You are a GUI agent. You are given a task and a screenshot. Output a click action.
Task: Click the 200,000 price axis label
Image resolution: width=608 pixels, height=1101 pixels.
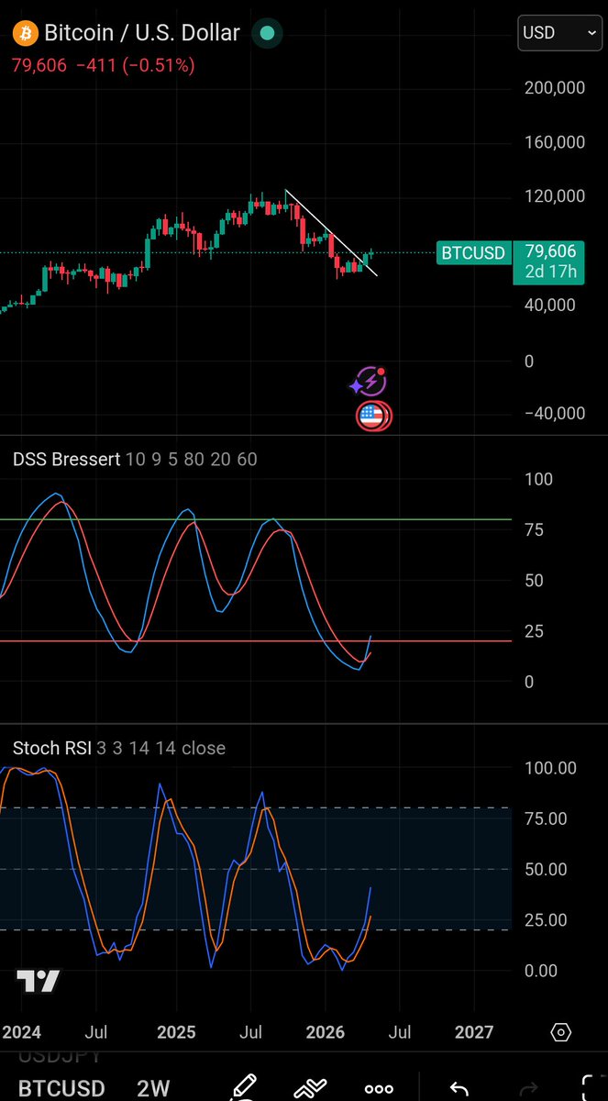(553, 88)
